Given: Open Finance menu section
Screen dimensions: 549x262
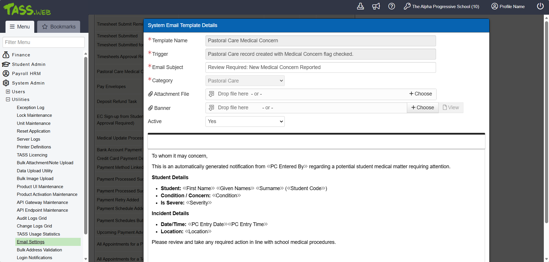Looking at the screenshot, I should pyautogui.click(x=21, y=55).
